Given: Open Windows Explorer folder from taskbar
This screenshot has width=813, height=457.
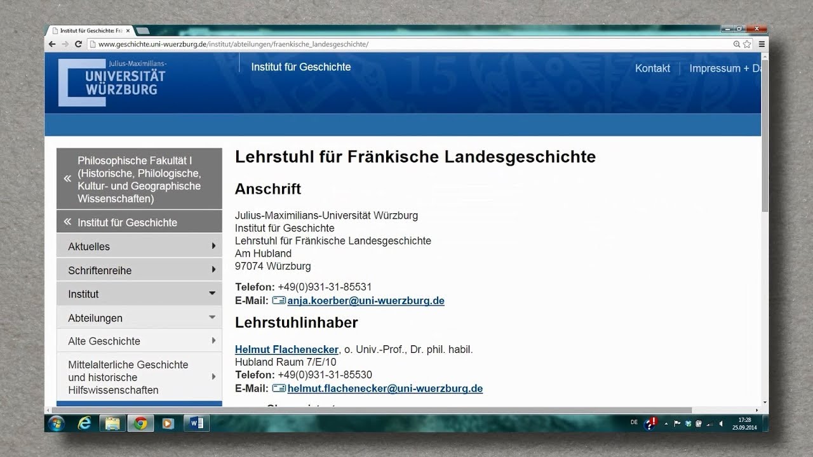Looking at the screenshot, I should 112,423.
